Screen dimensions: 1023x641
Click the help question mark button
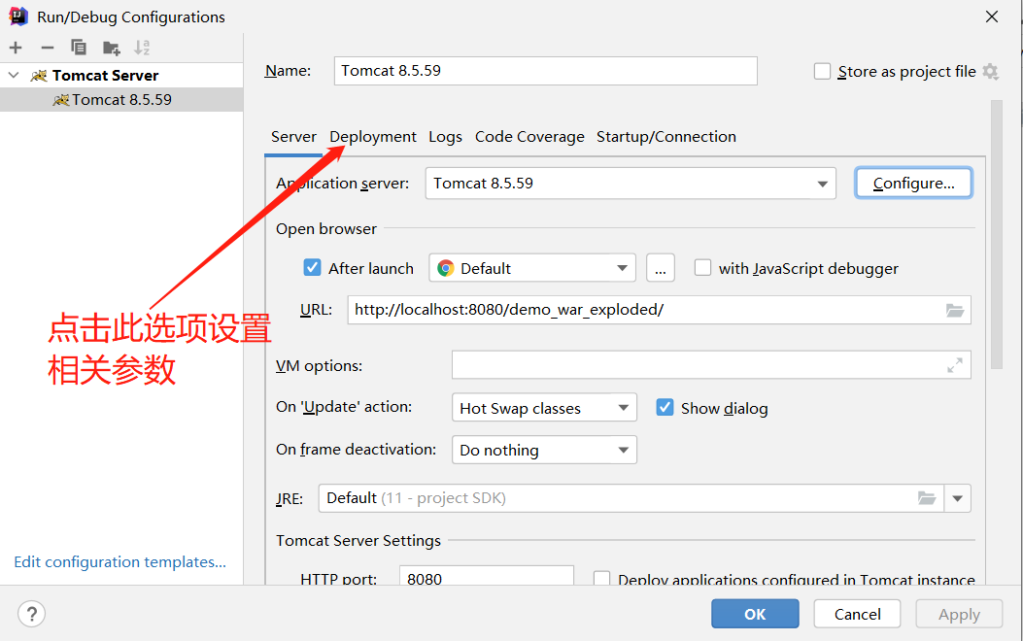coord(31,614)
